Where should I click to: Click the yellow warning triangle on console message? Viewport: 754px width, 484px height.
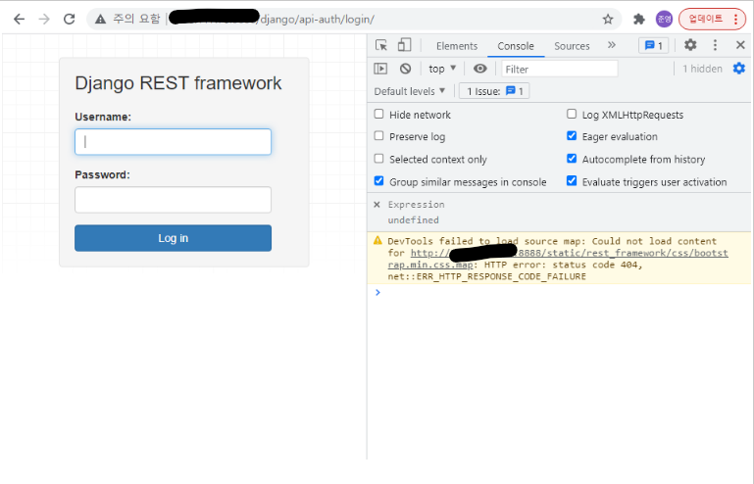click(x=377, y=240)
